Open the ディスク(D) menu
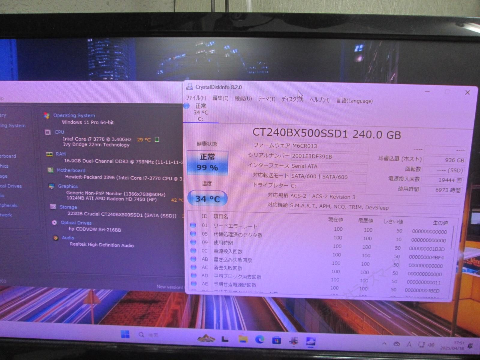The image size is (480, 360). 292,99
